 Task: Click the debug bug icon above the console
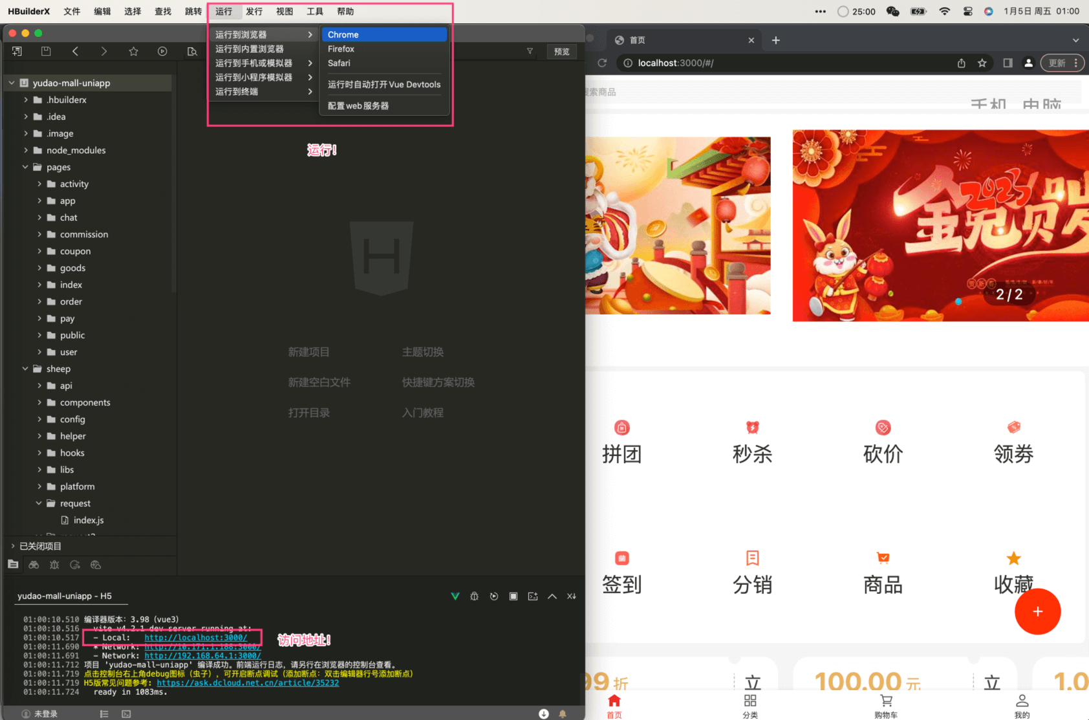474,596
